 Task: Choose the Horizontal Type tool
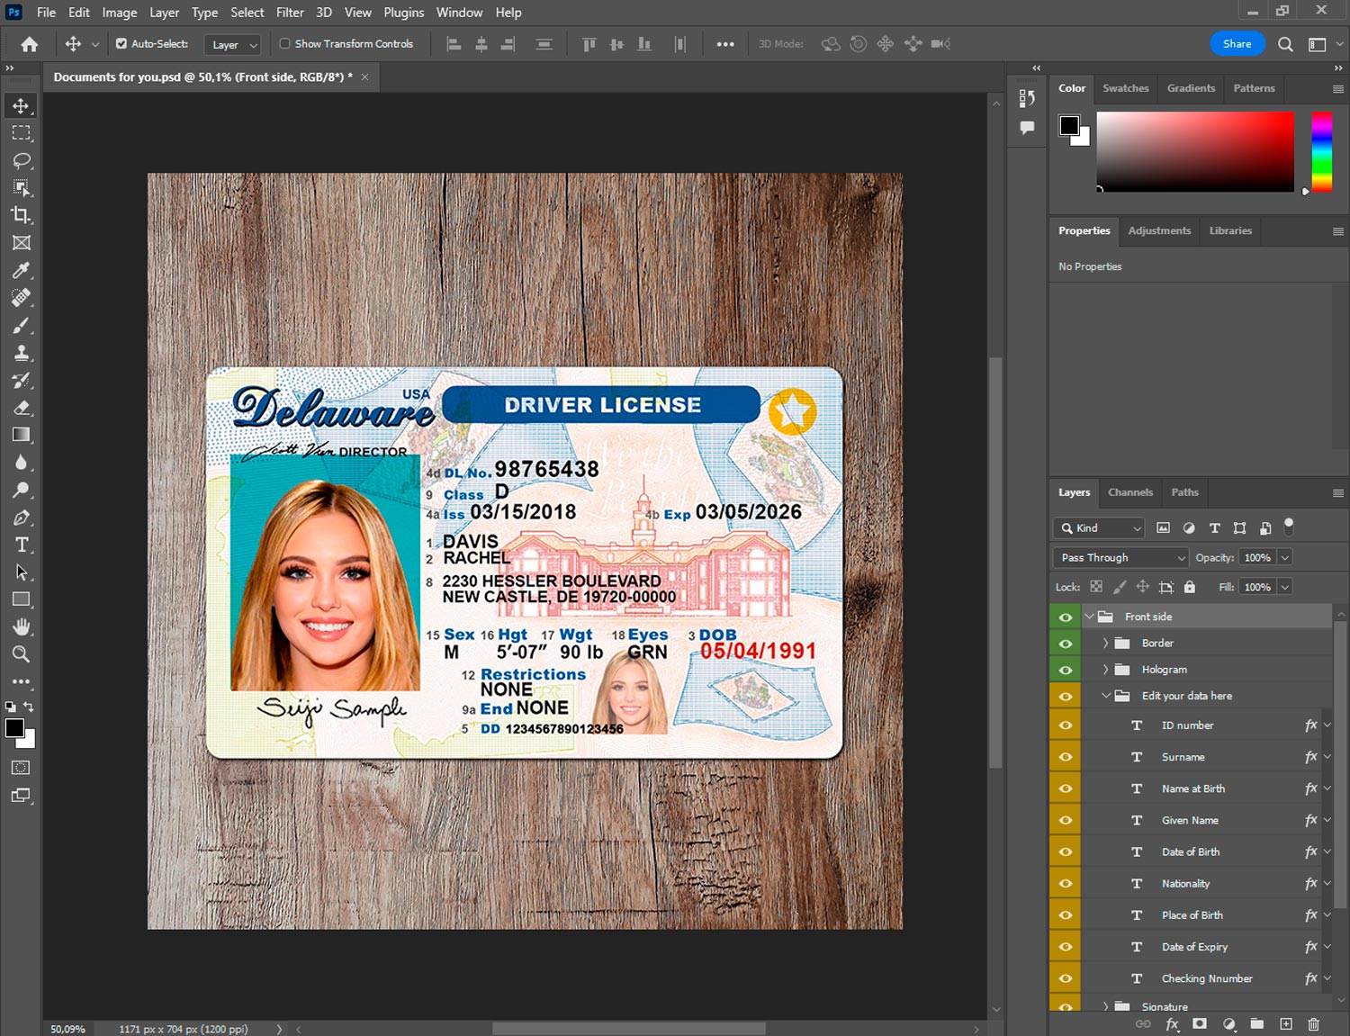pyautogui.click(x=22, y=545)
